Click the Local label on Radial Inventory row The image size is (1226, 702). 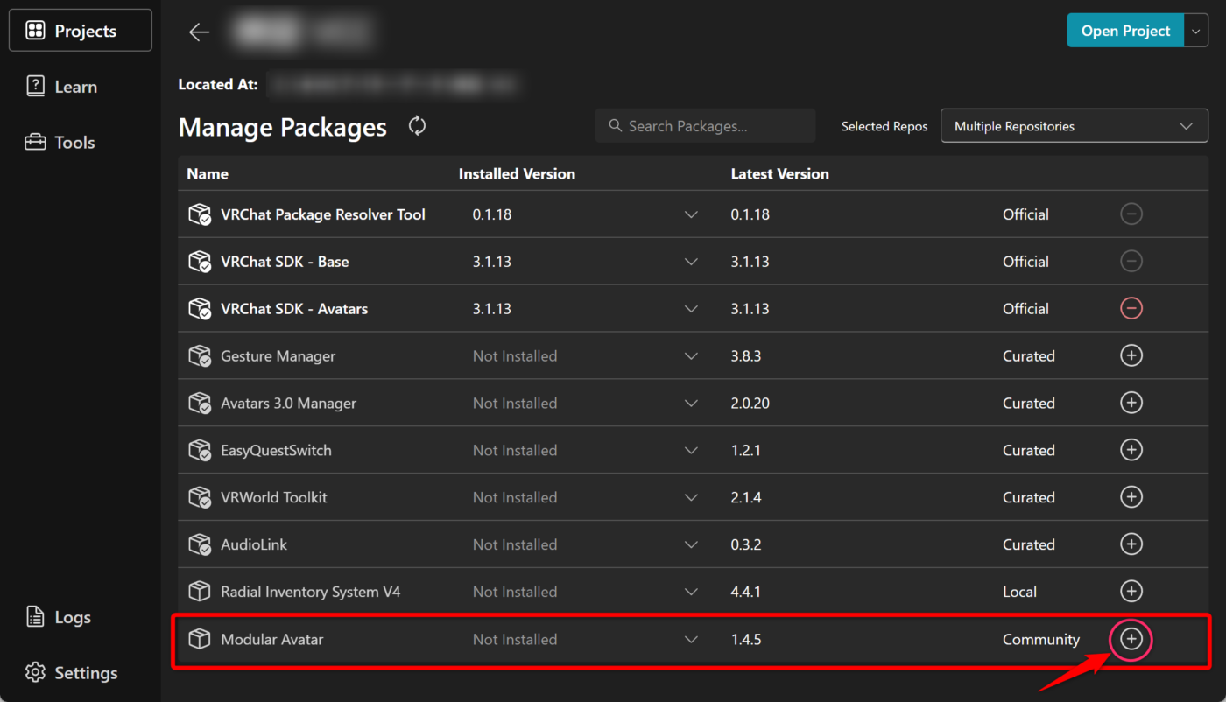pos(1020,593)
